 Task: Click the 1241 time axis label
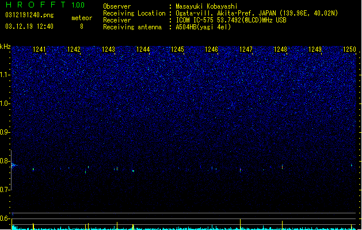click(x=39, y=49)
